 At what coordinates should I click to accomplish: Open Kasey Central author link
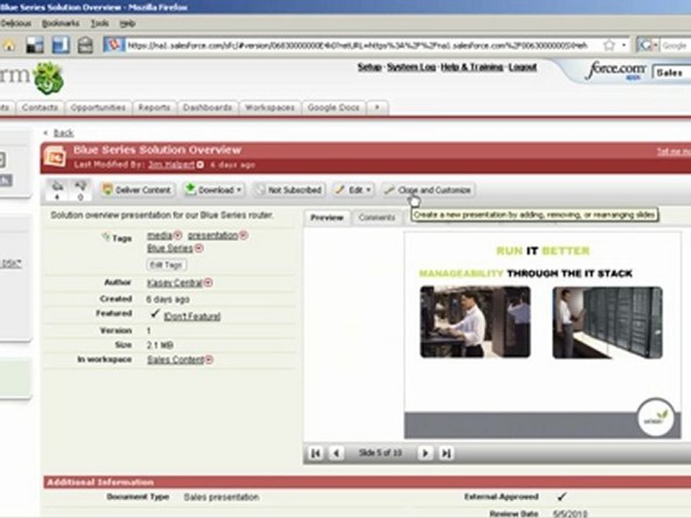[174, 283]
